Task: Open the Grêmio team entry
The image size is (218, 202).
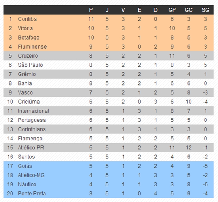Action: [27, 74]
